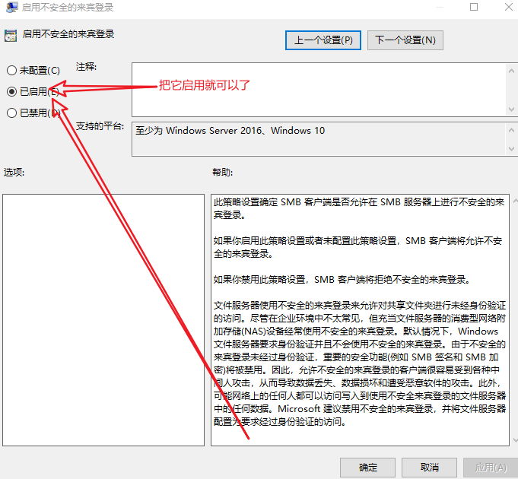518x479 pixels.
Task: Click the empty 选项 options panel
Action: coord(103,320)
